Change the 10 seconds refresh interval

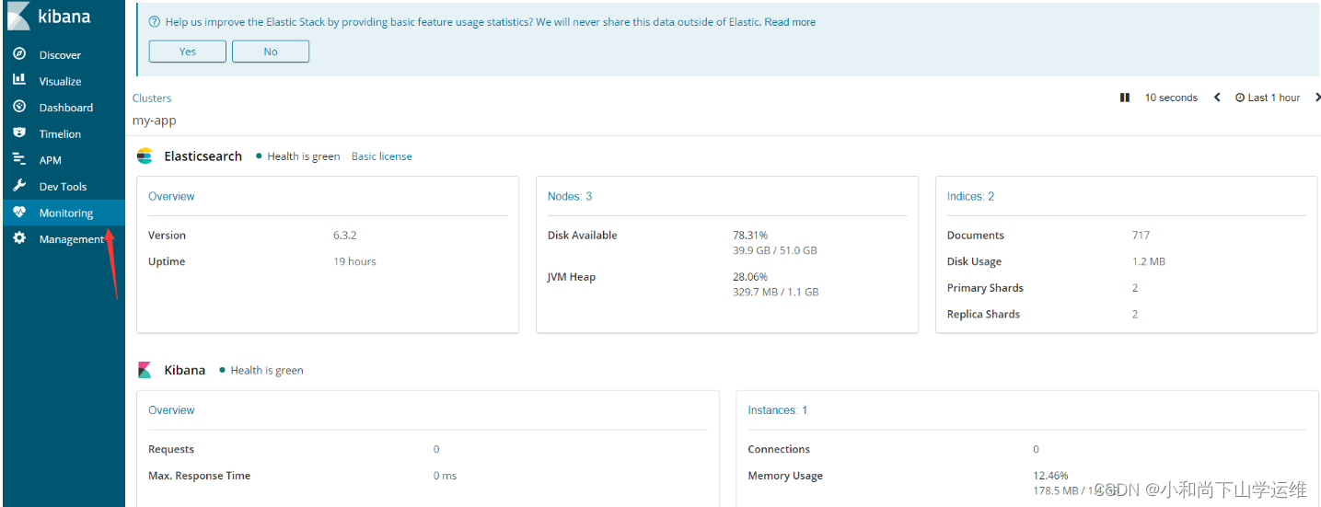coord(1171,98)
